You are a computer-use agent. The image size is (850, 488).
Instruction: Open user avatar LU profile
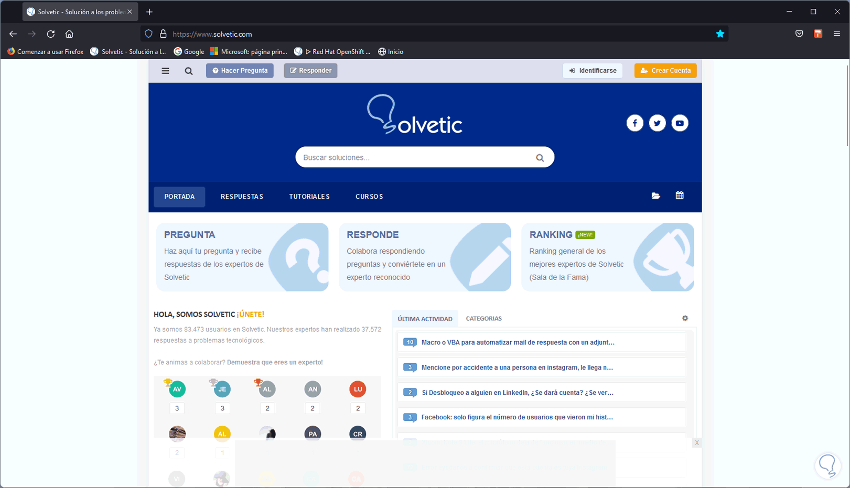pos(358,389)
